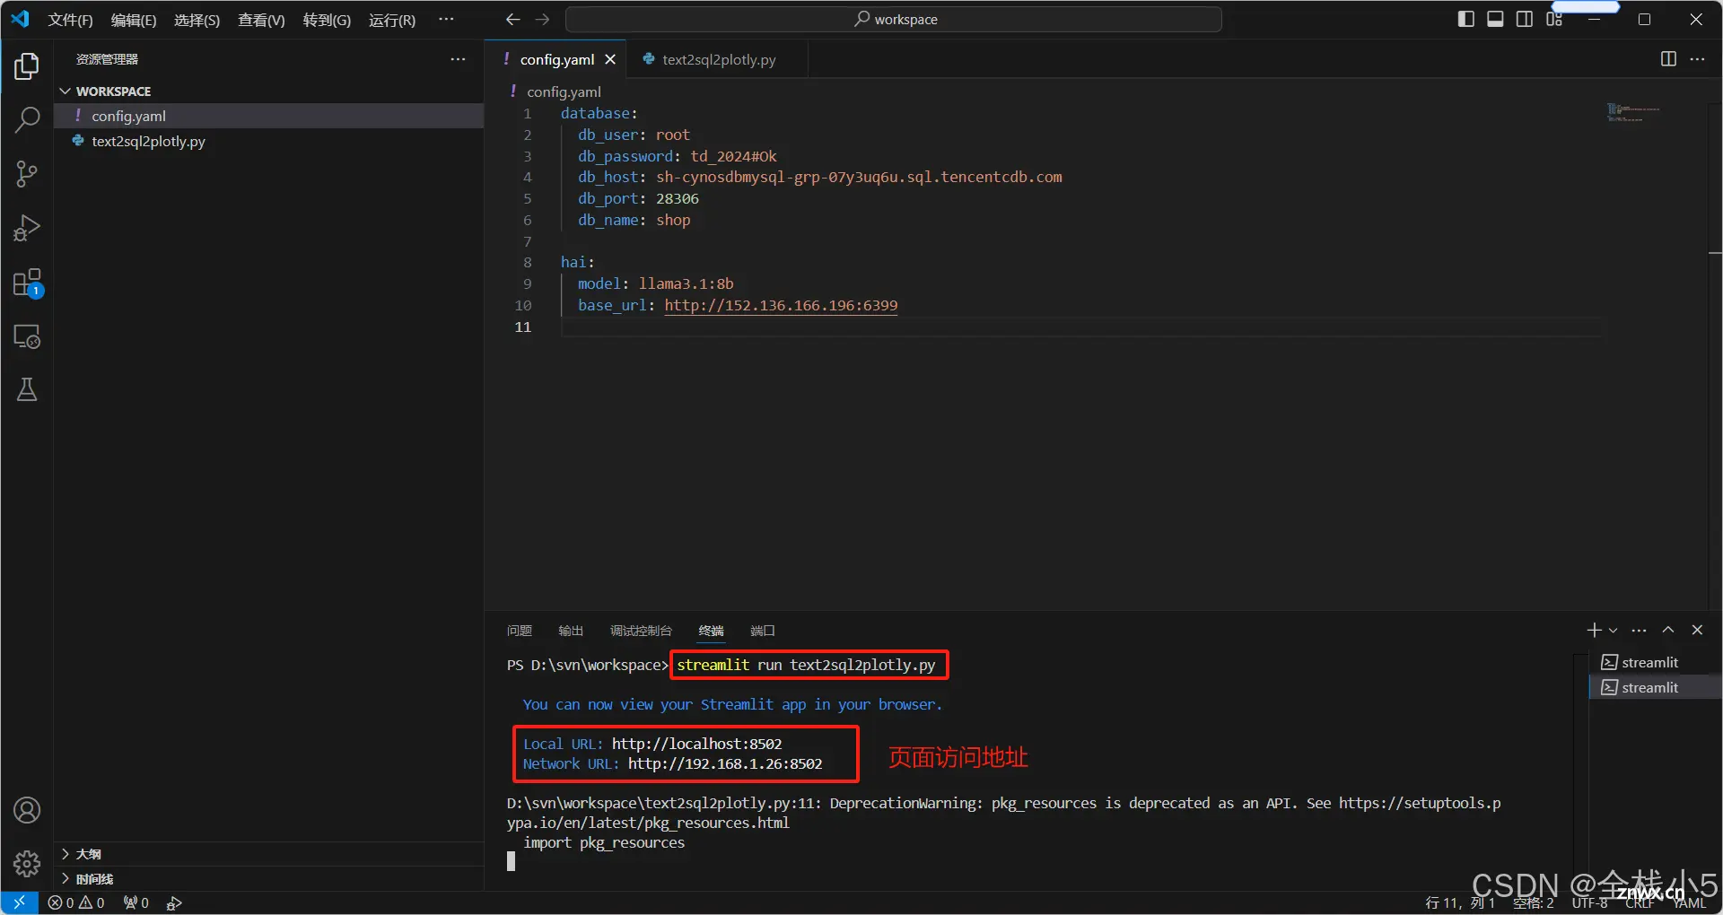The image size is (1723, 915).
Task: Switch to the text2sql2plotly.py editor tab
Action: point(718,59)
